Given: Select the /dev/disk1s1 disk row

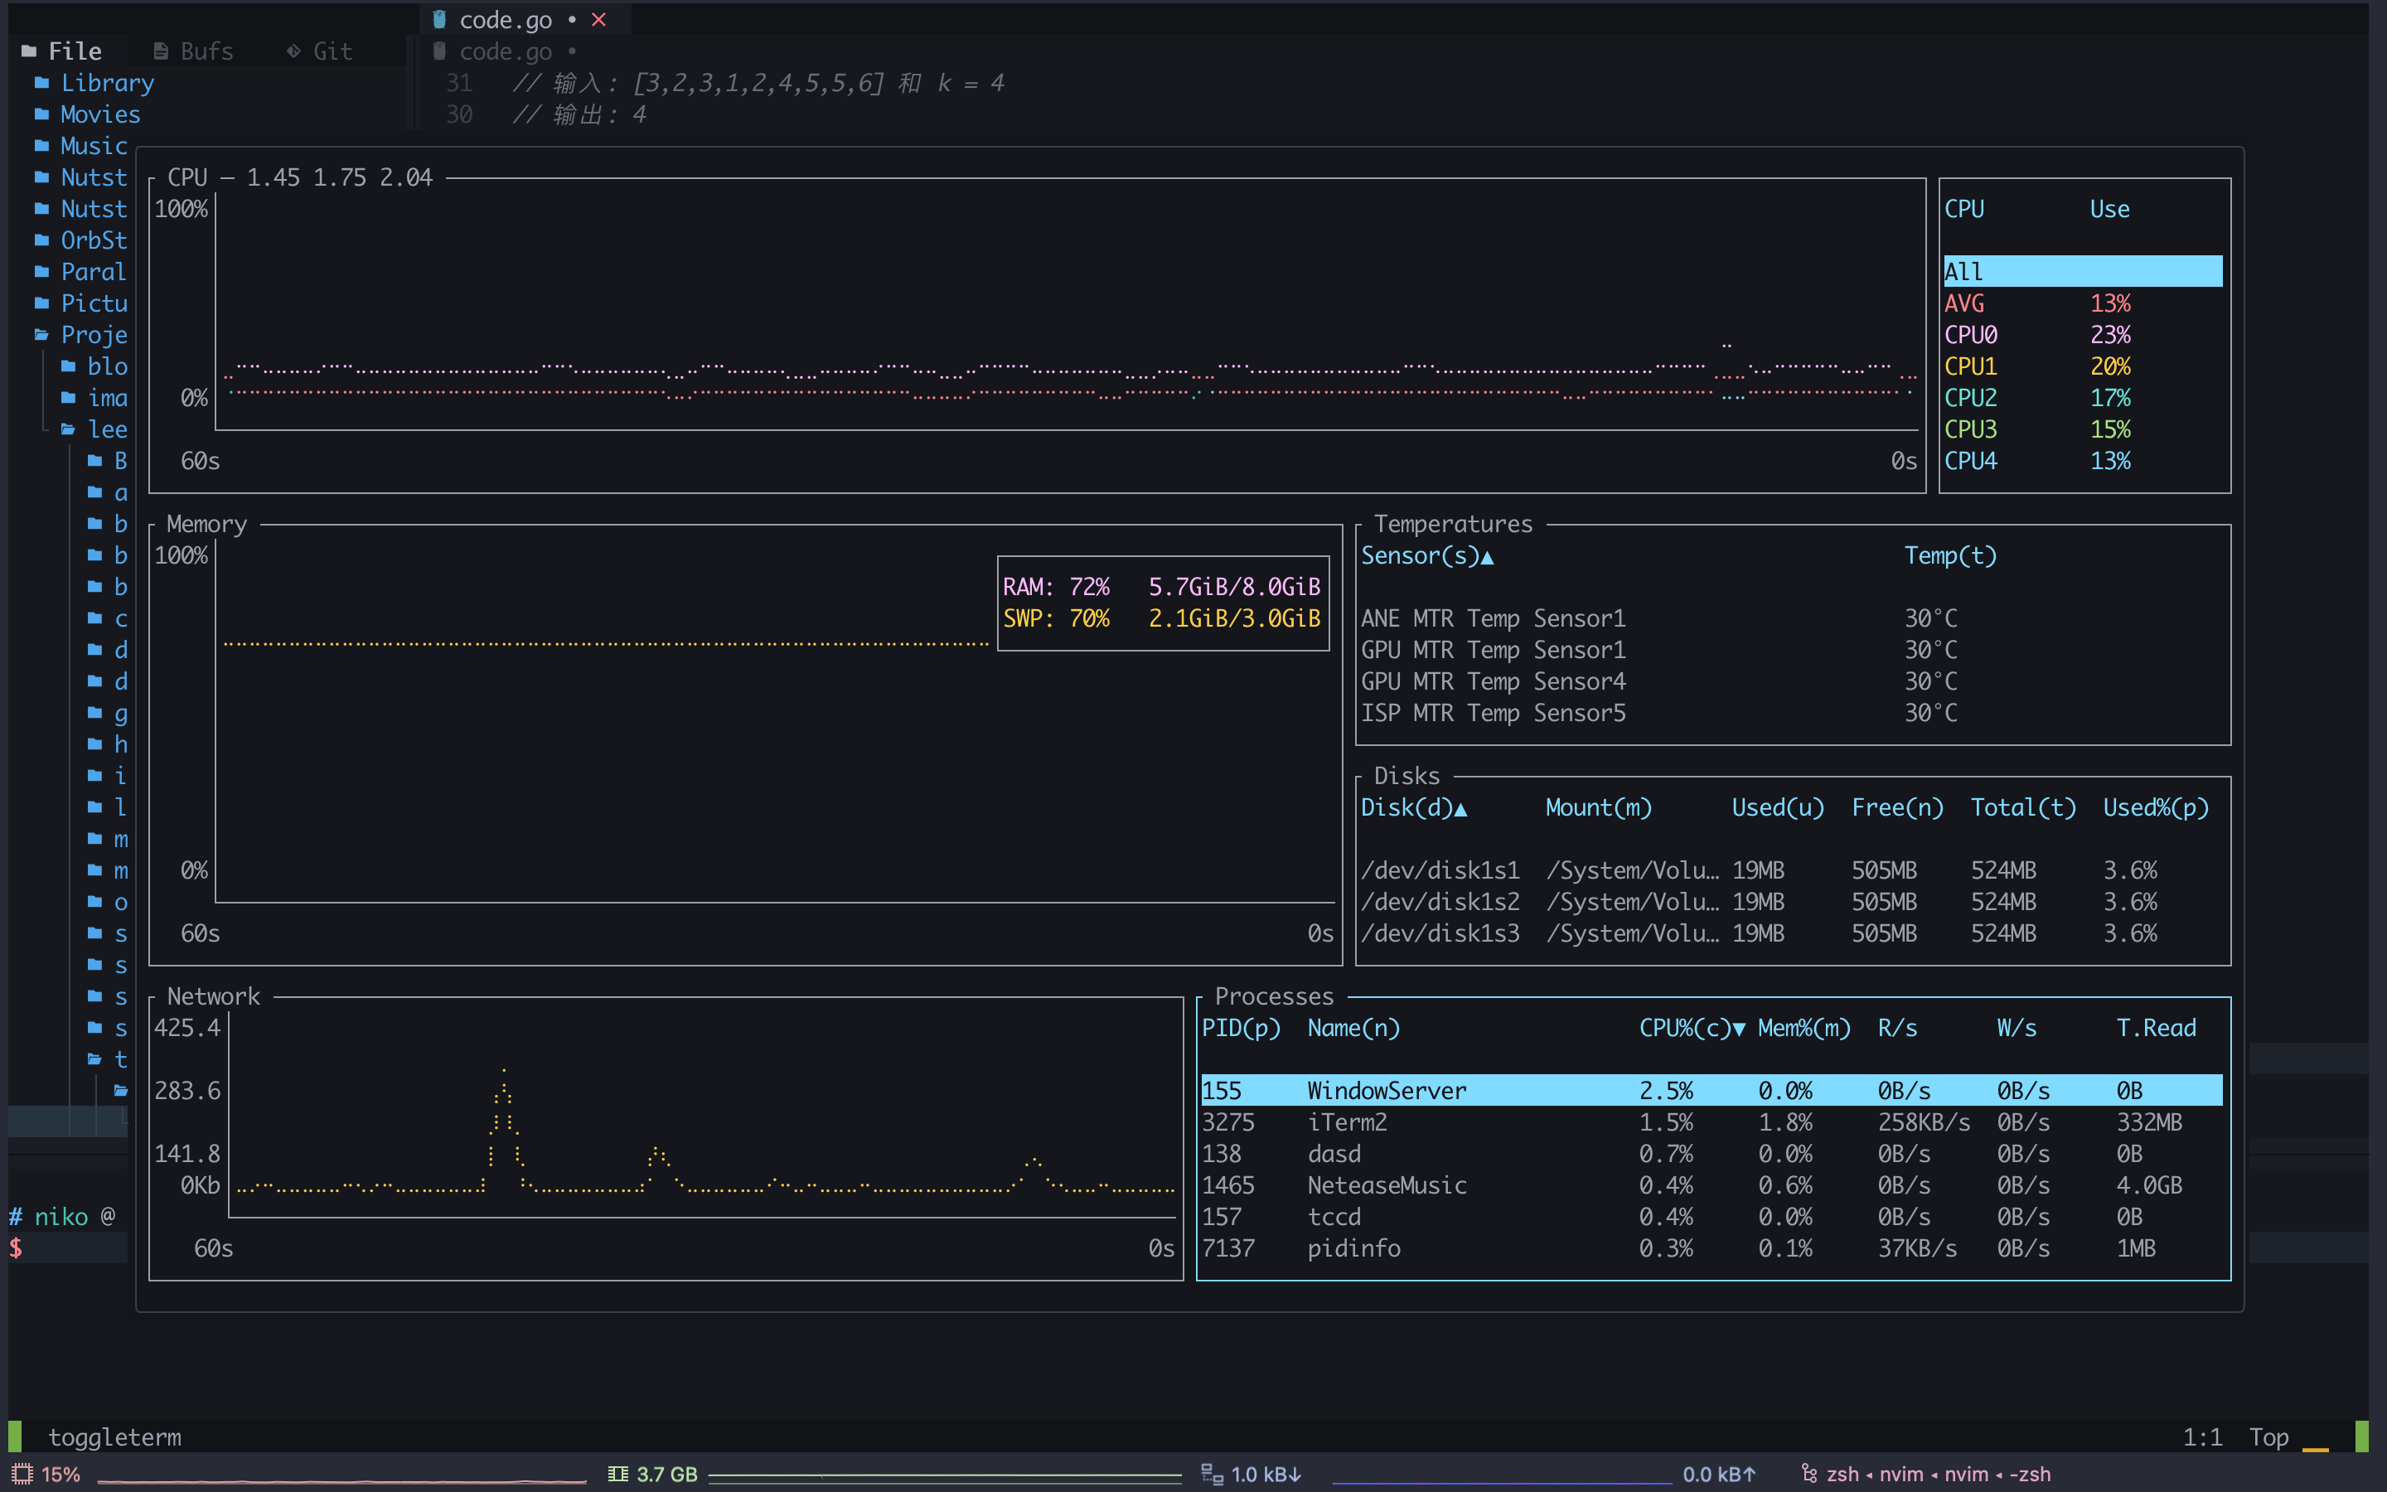Looking at the screenshot, I should [1792, 871].
